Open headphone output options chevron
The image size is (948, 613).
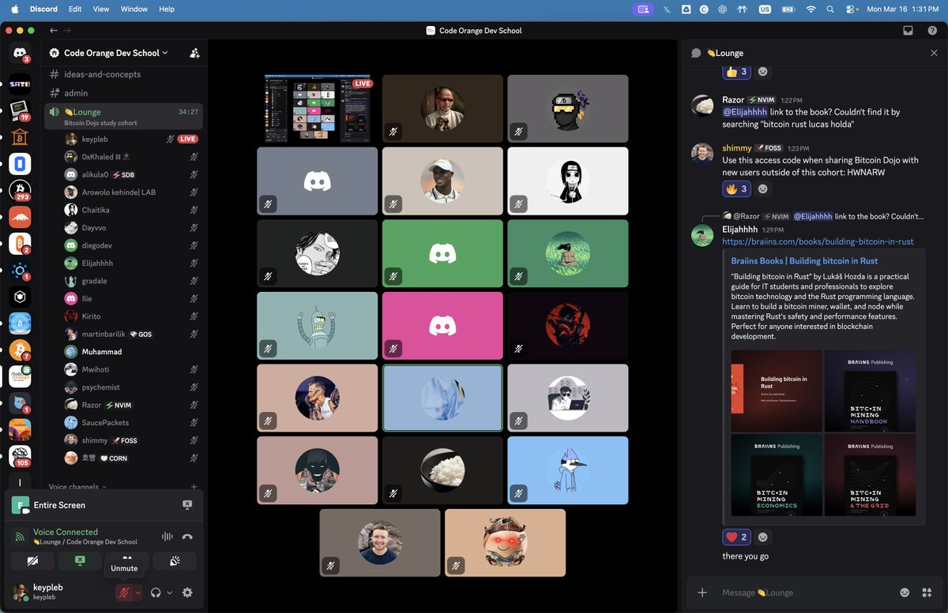pos(170,592)
